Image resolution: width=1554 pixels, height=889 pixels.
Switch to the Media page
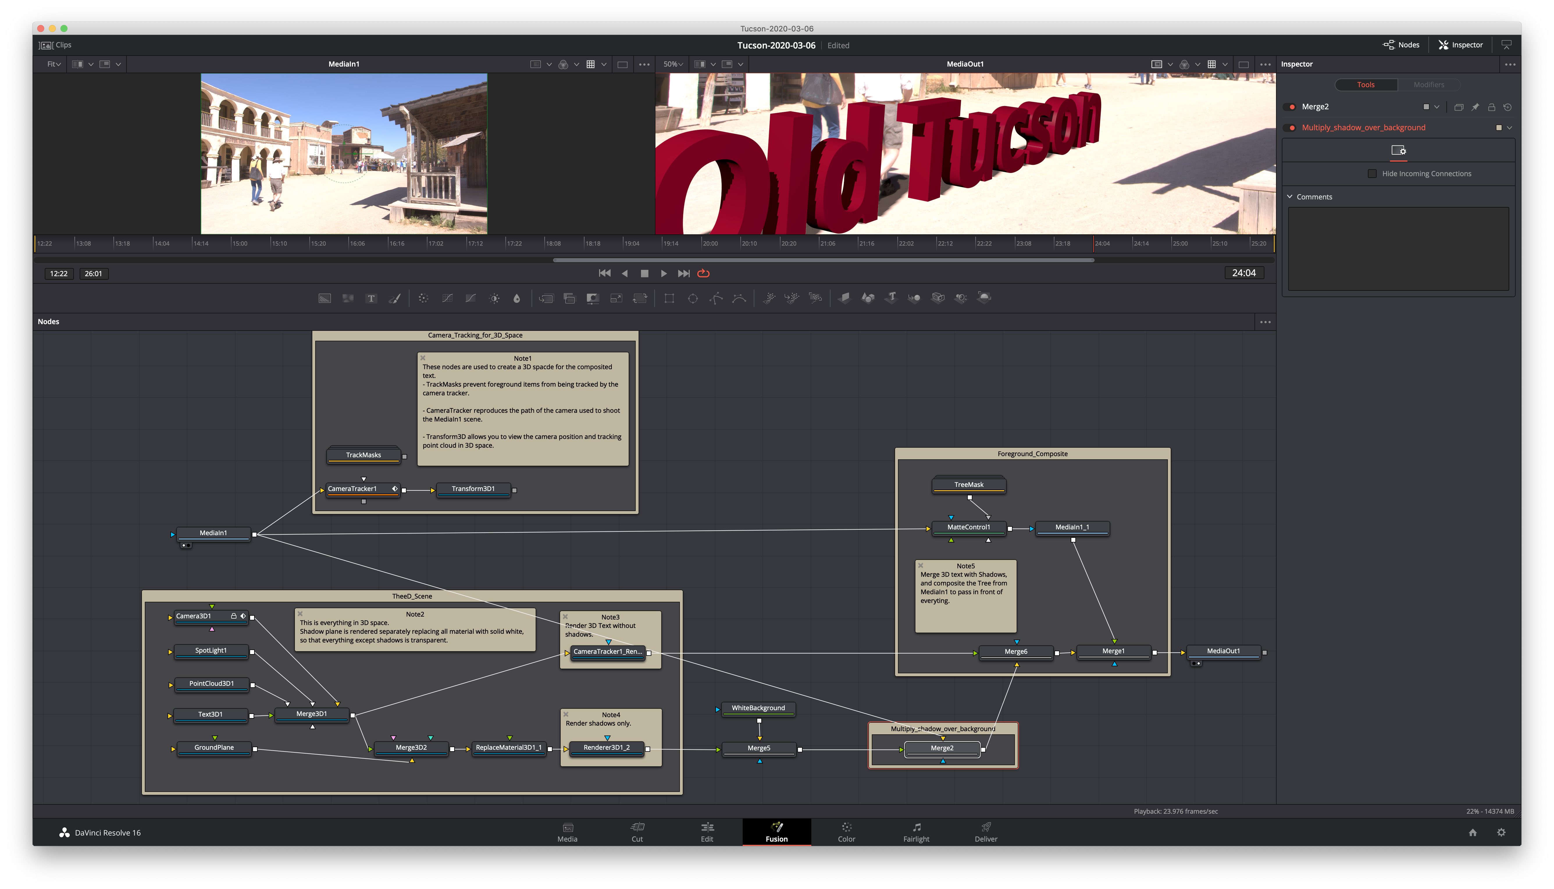pos(567,832)
